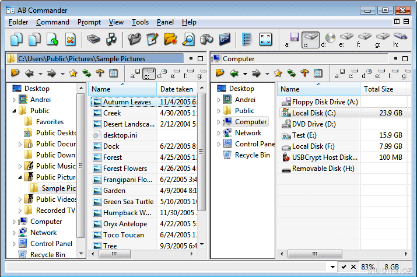
Task: Expand the Andrei node in left folder tree
Action: 14,100
